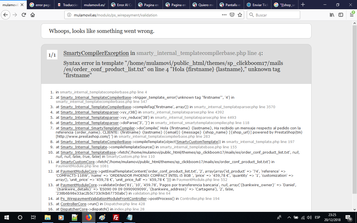Click the SmartyCompilerException heading link
The image size is (357, 223).
pos(96,53)
